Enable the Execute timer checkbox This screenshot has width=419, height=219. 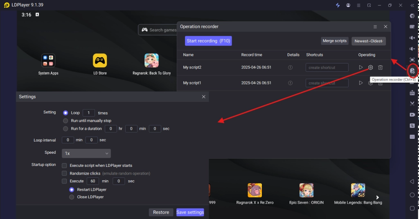point(64,181)
